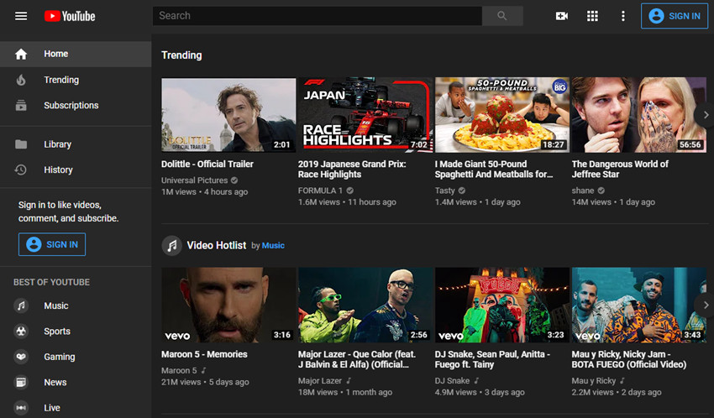714x418 pixels.
Task: Open I Made Giant 50-Pound Spaghetti title
Action: [494, 170]
